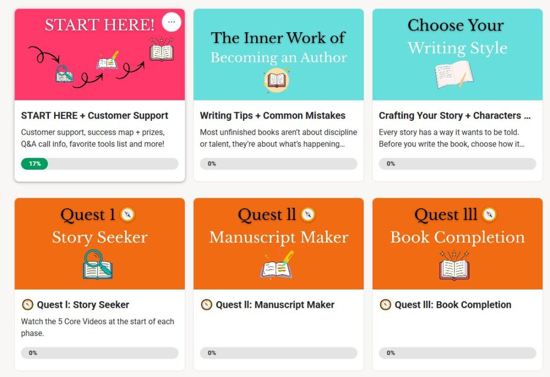
Task: Click the compass icon beside Quest ll heading
Action: [308, 215]
